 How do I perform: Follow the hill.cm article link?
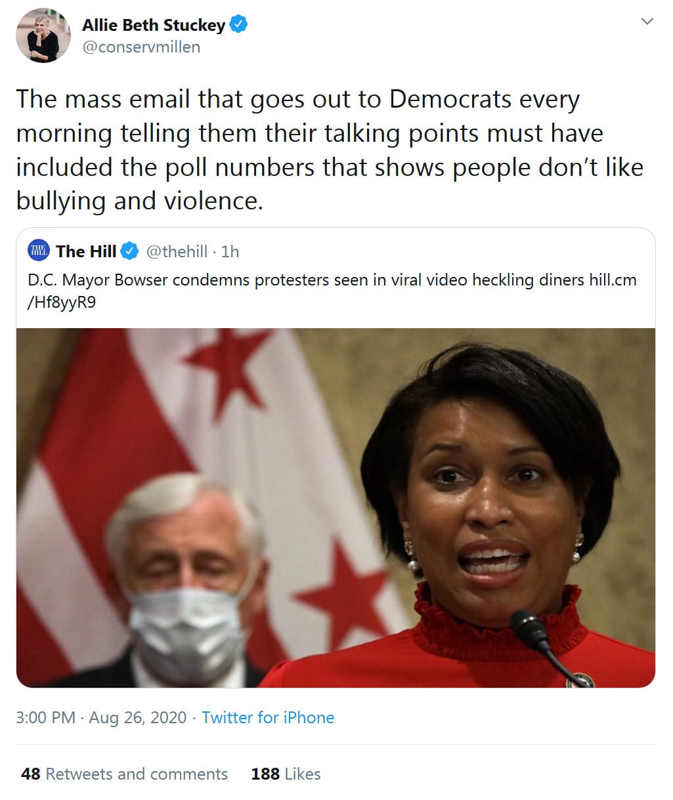tap(332, 291)
